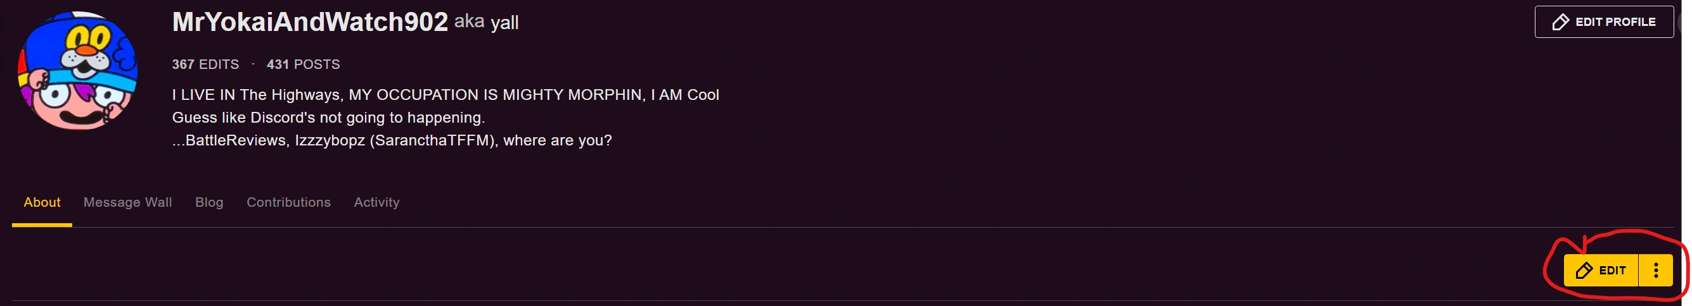Click the bio line about Discord
The image size is (1692, 306).
tap(328, 118)
